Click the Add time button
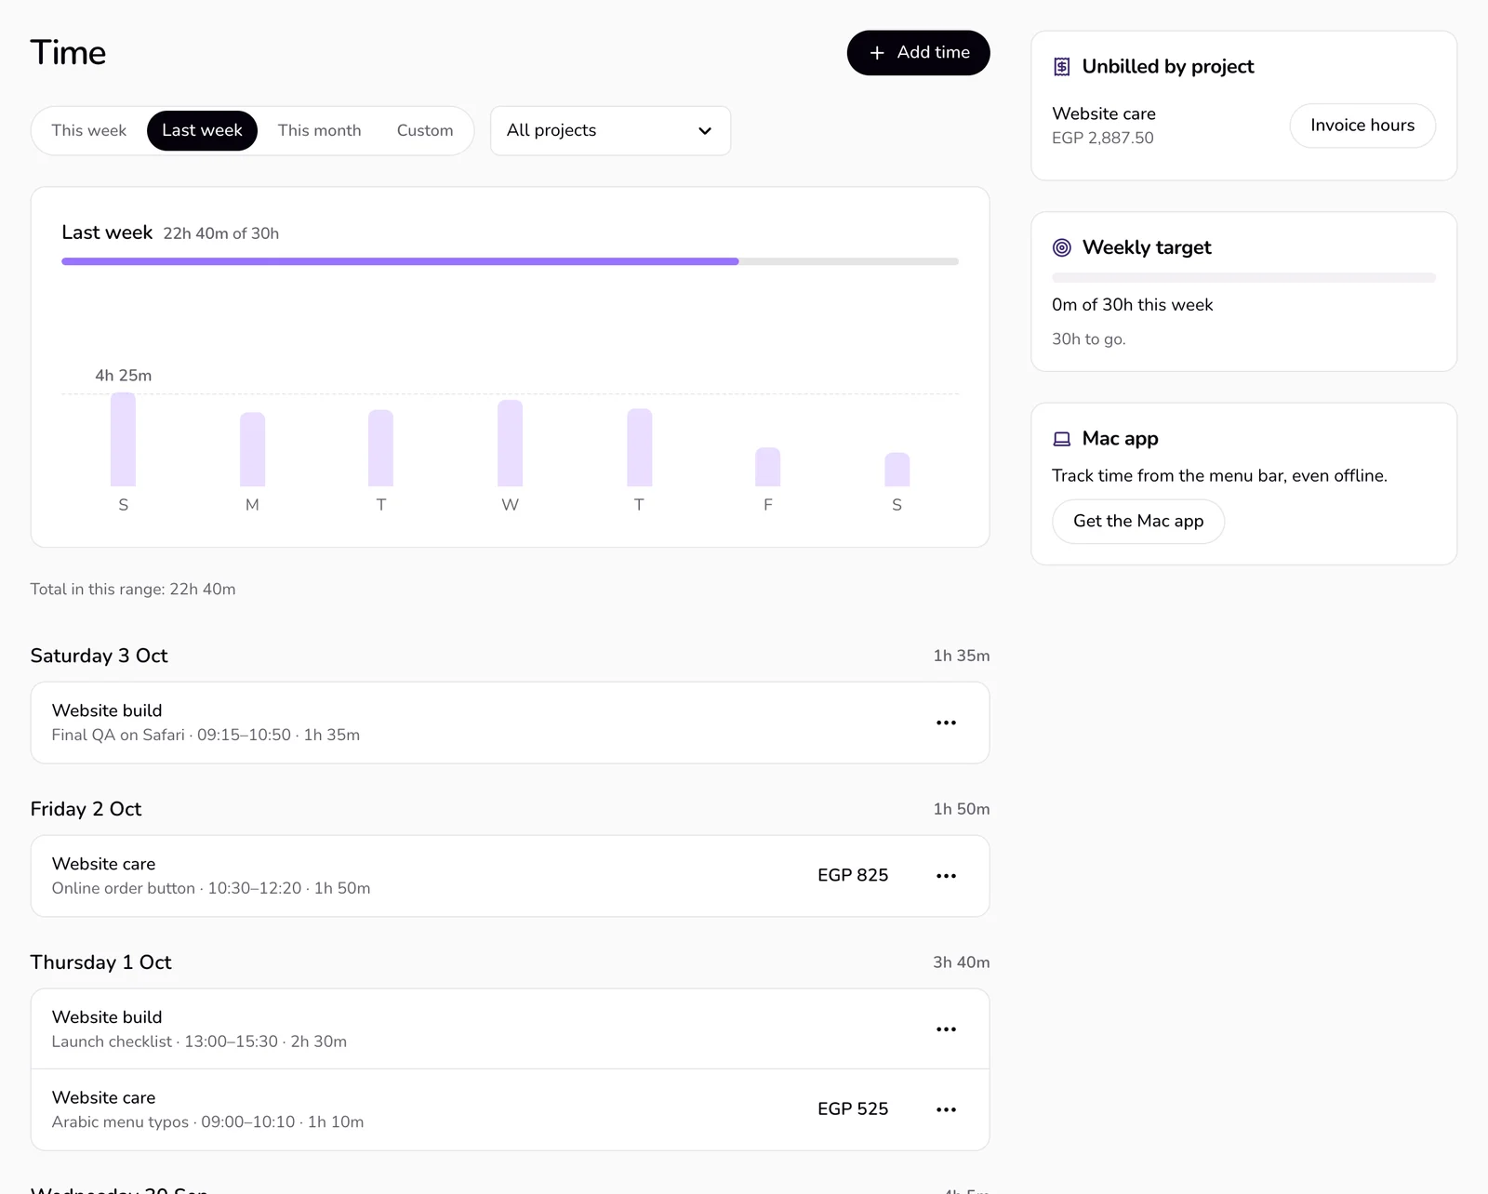 coord(918,53)
